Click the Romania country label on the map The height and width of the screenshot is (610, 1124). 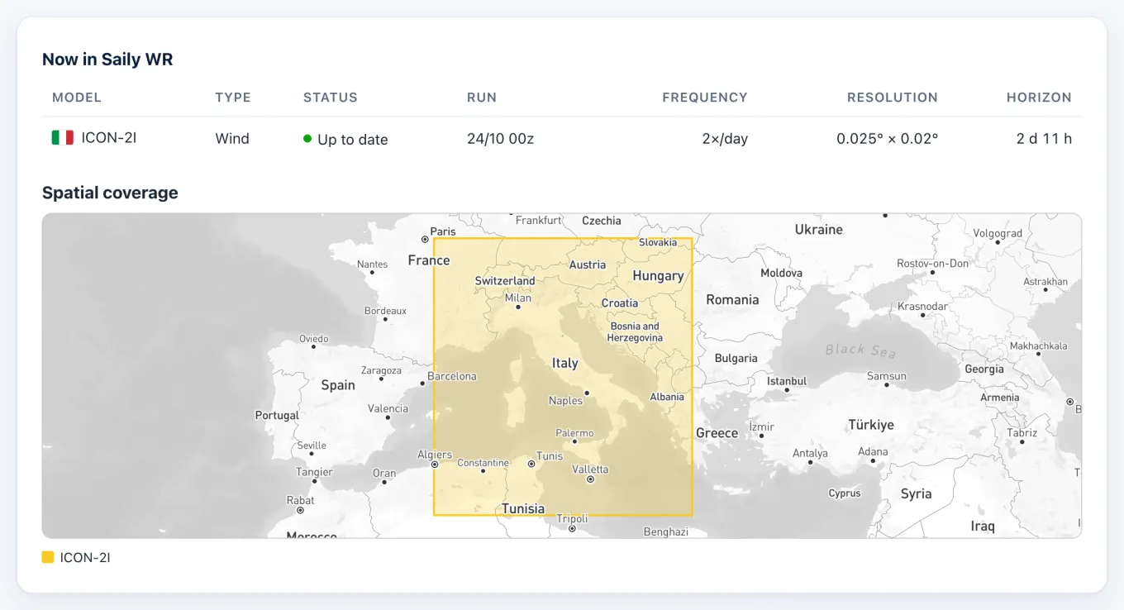pos(732,300)
